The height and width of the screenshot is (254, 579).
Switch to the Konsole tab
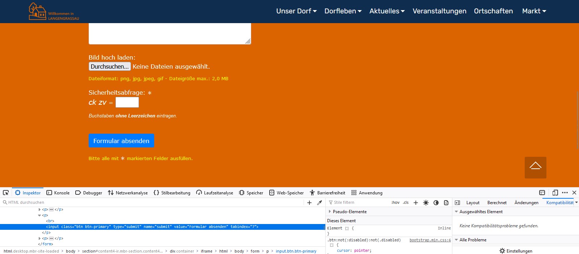[58, 193]
